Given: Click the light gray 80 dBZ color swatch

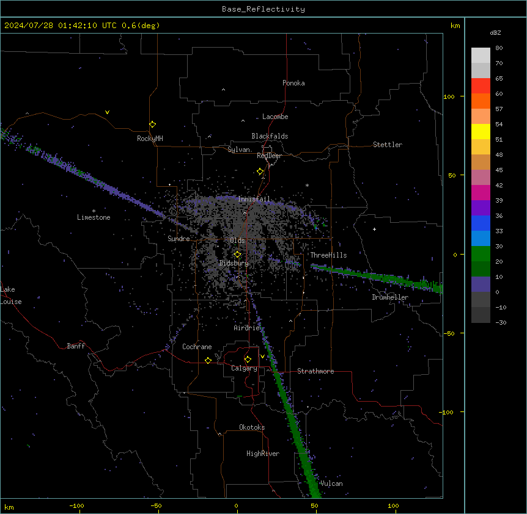Looking at the screenshot, I should 481,56.
